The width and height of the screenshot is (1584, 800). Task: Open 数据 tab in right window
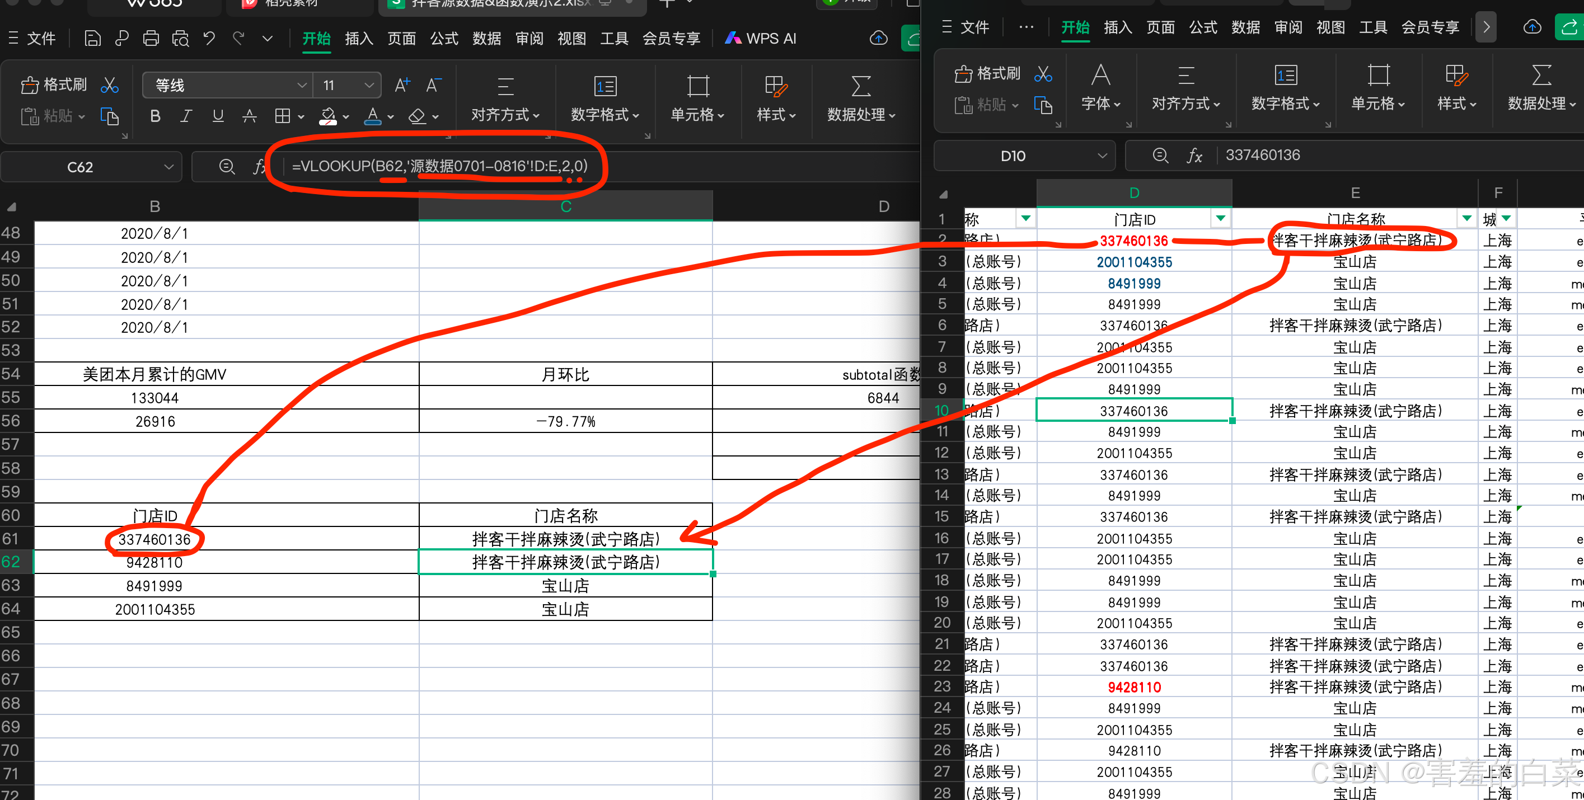tap(1246, 27)
